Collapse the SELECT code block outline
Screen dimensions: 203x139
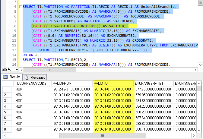click(x=21, y=7)
